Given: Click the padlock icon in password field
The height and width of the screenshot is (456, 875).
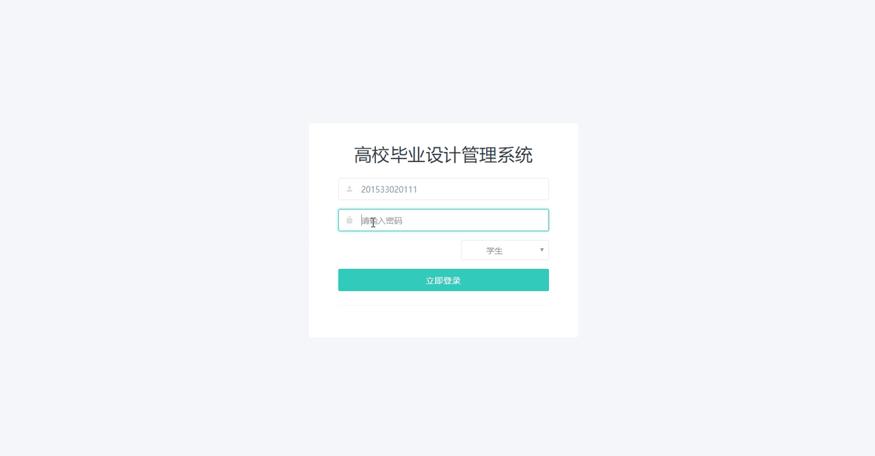Looking at the screenshot, I should pos(350,220).
